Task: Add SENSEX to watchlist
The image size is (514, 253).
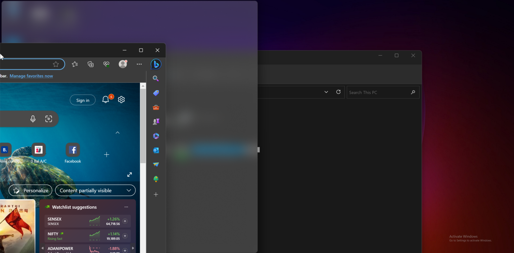Action: coord(125,221)
